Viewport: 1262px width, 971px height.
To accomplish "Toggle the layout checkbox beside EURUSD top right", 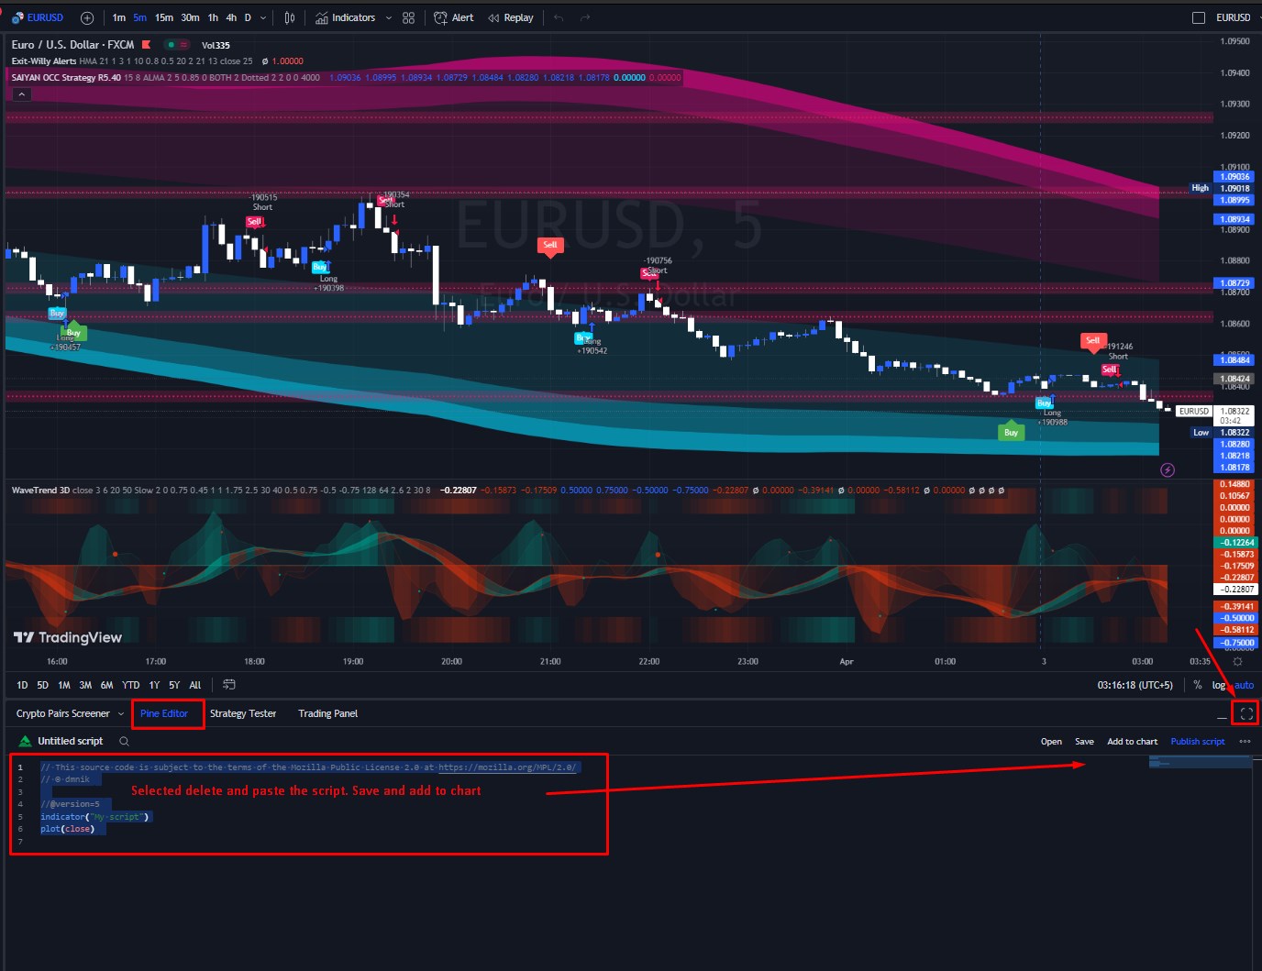I will pos(1198,17).
